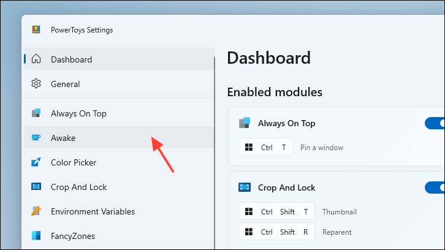Select Awake in the sidebar
445x250 pixels.
point(119,138)
